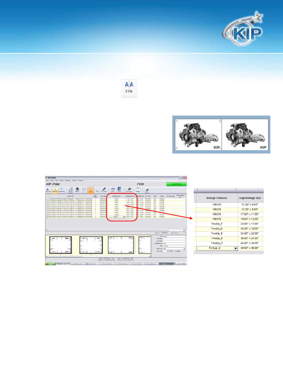Open the Preview menu
The height and width of the screenshot is (366, 283).
pos(81,180)
